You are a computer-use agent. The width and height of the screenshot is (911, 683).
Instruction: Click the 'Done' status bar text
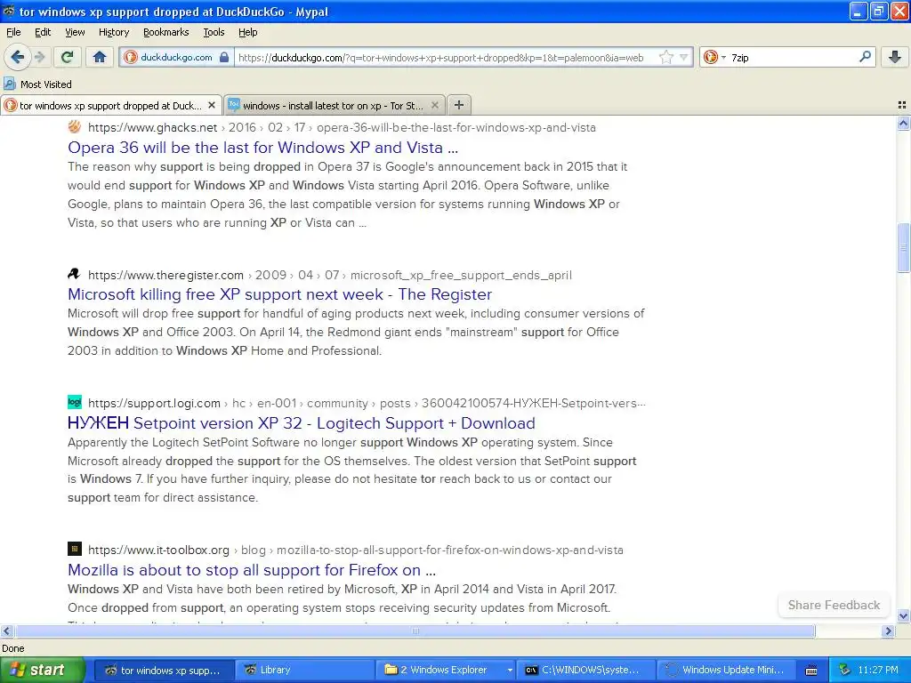coord(12,648)
